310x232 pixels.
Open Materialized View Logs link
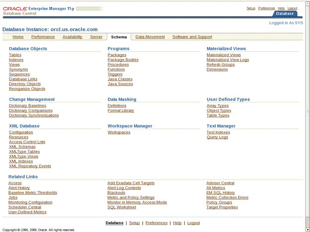tap(228, 60)
